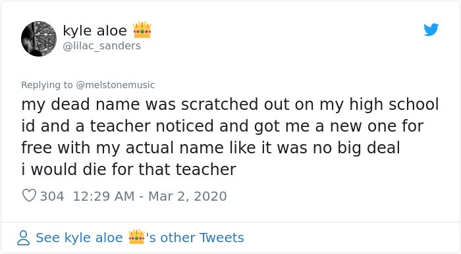
Task: Click the 304 likes count
Action: [x=52, y=196]
